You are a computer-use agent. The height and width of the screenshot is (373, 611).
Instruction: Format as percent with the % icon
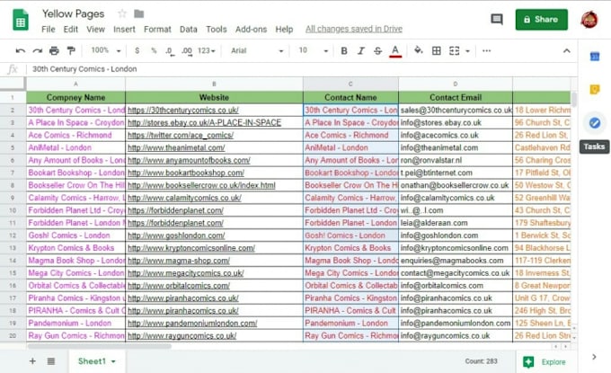[x=154, y=50]
